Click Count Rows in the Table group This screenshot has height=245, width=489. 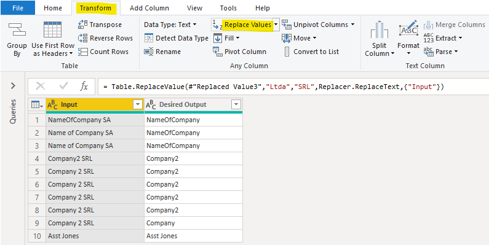tap(103, 52)
